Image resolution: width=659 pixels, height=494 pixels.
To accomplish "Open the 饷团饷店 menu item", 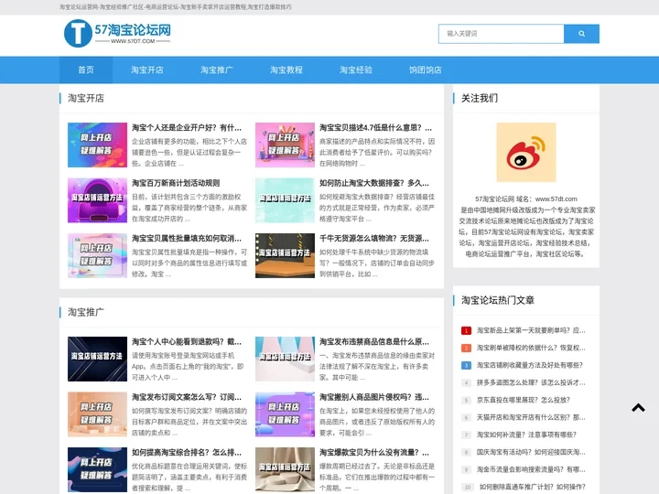I will click(426, 70).
